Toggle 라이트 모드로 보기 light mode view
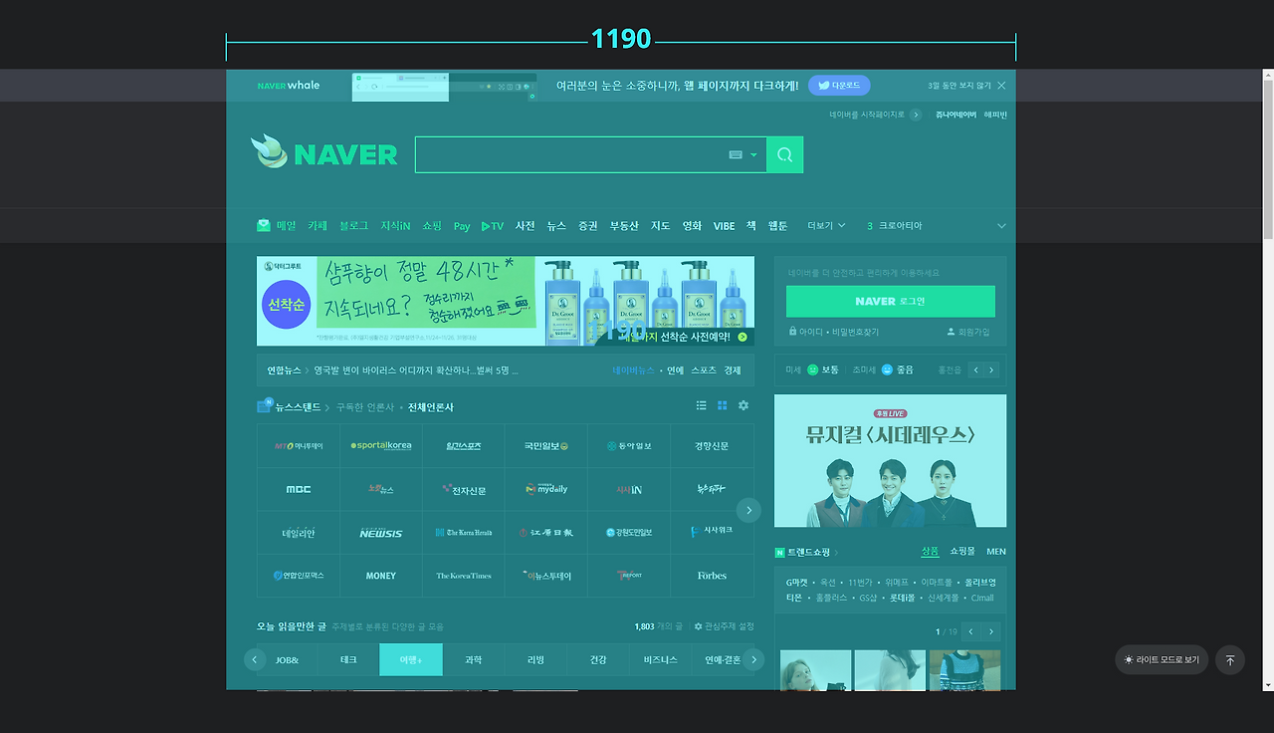 (1161, 659)
